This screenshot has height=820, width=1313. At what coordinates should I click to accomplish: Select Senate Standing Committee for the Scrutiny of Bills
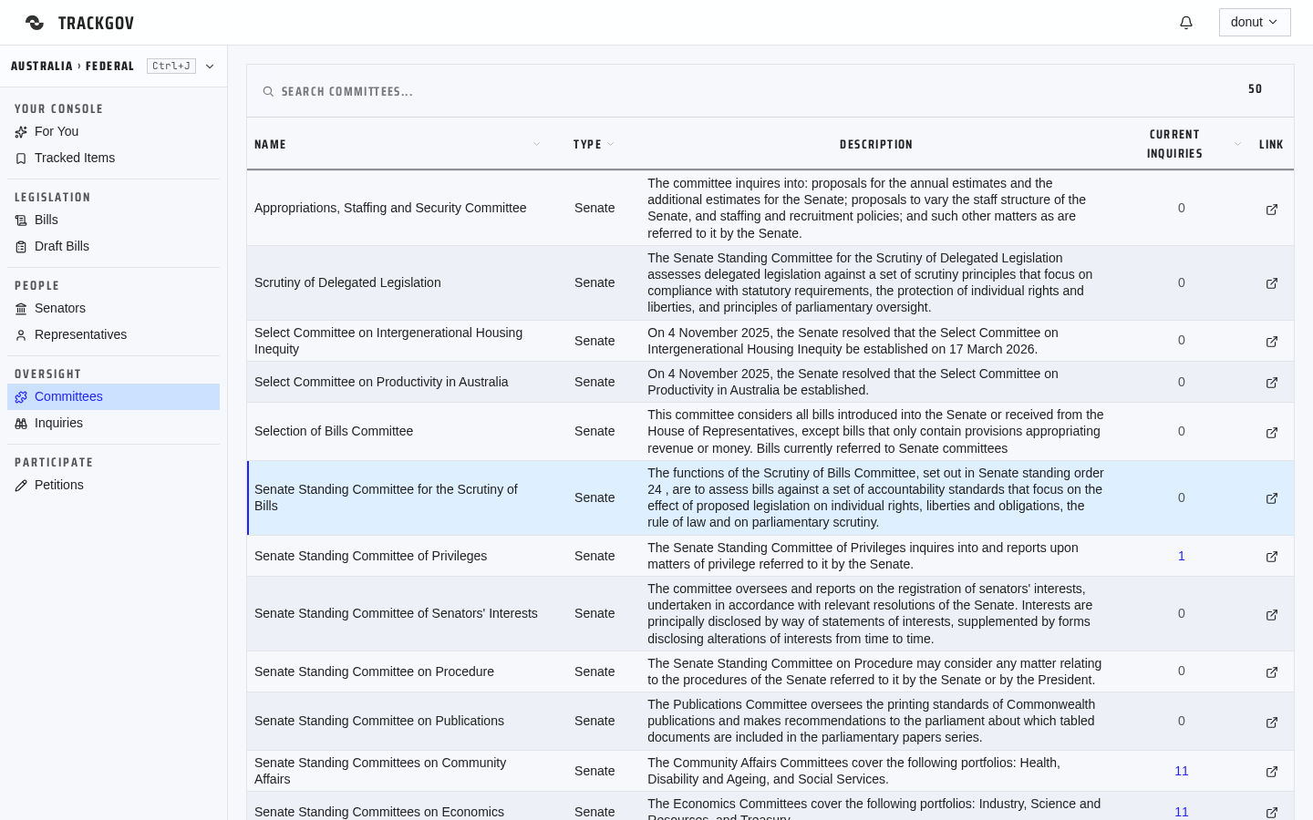pyautogui.click(x=387, y=497)
